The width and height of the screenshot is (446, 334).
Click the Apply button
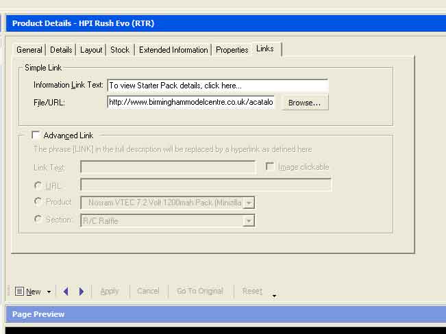pos(110,291)
